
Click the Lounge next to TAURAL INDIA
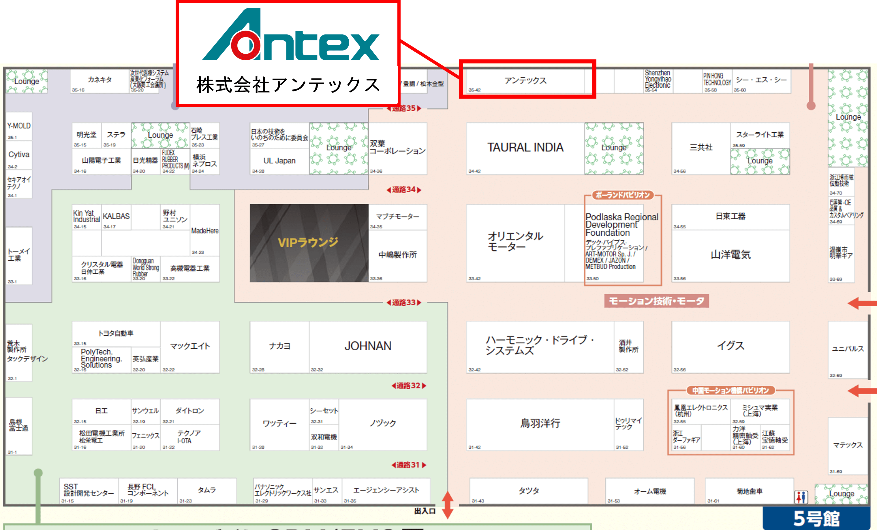pyautogui.click(x=614, y=148)
